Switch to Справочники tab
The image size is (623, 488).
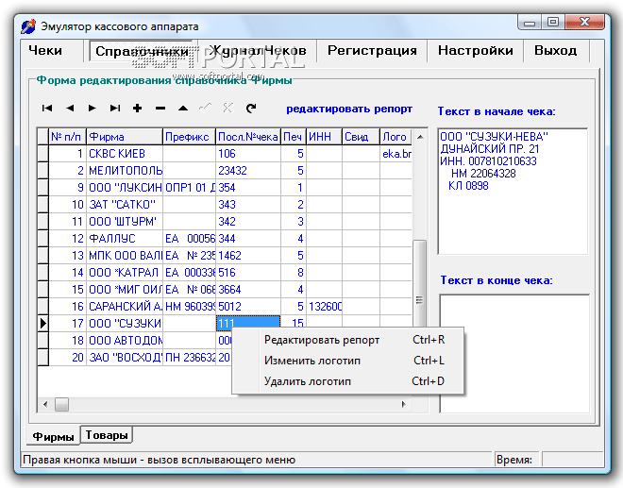pos(143,51)
